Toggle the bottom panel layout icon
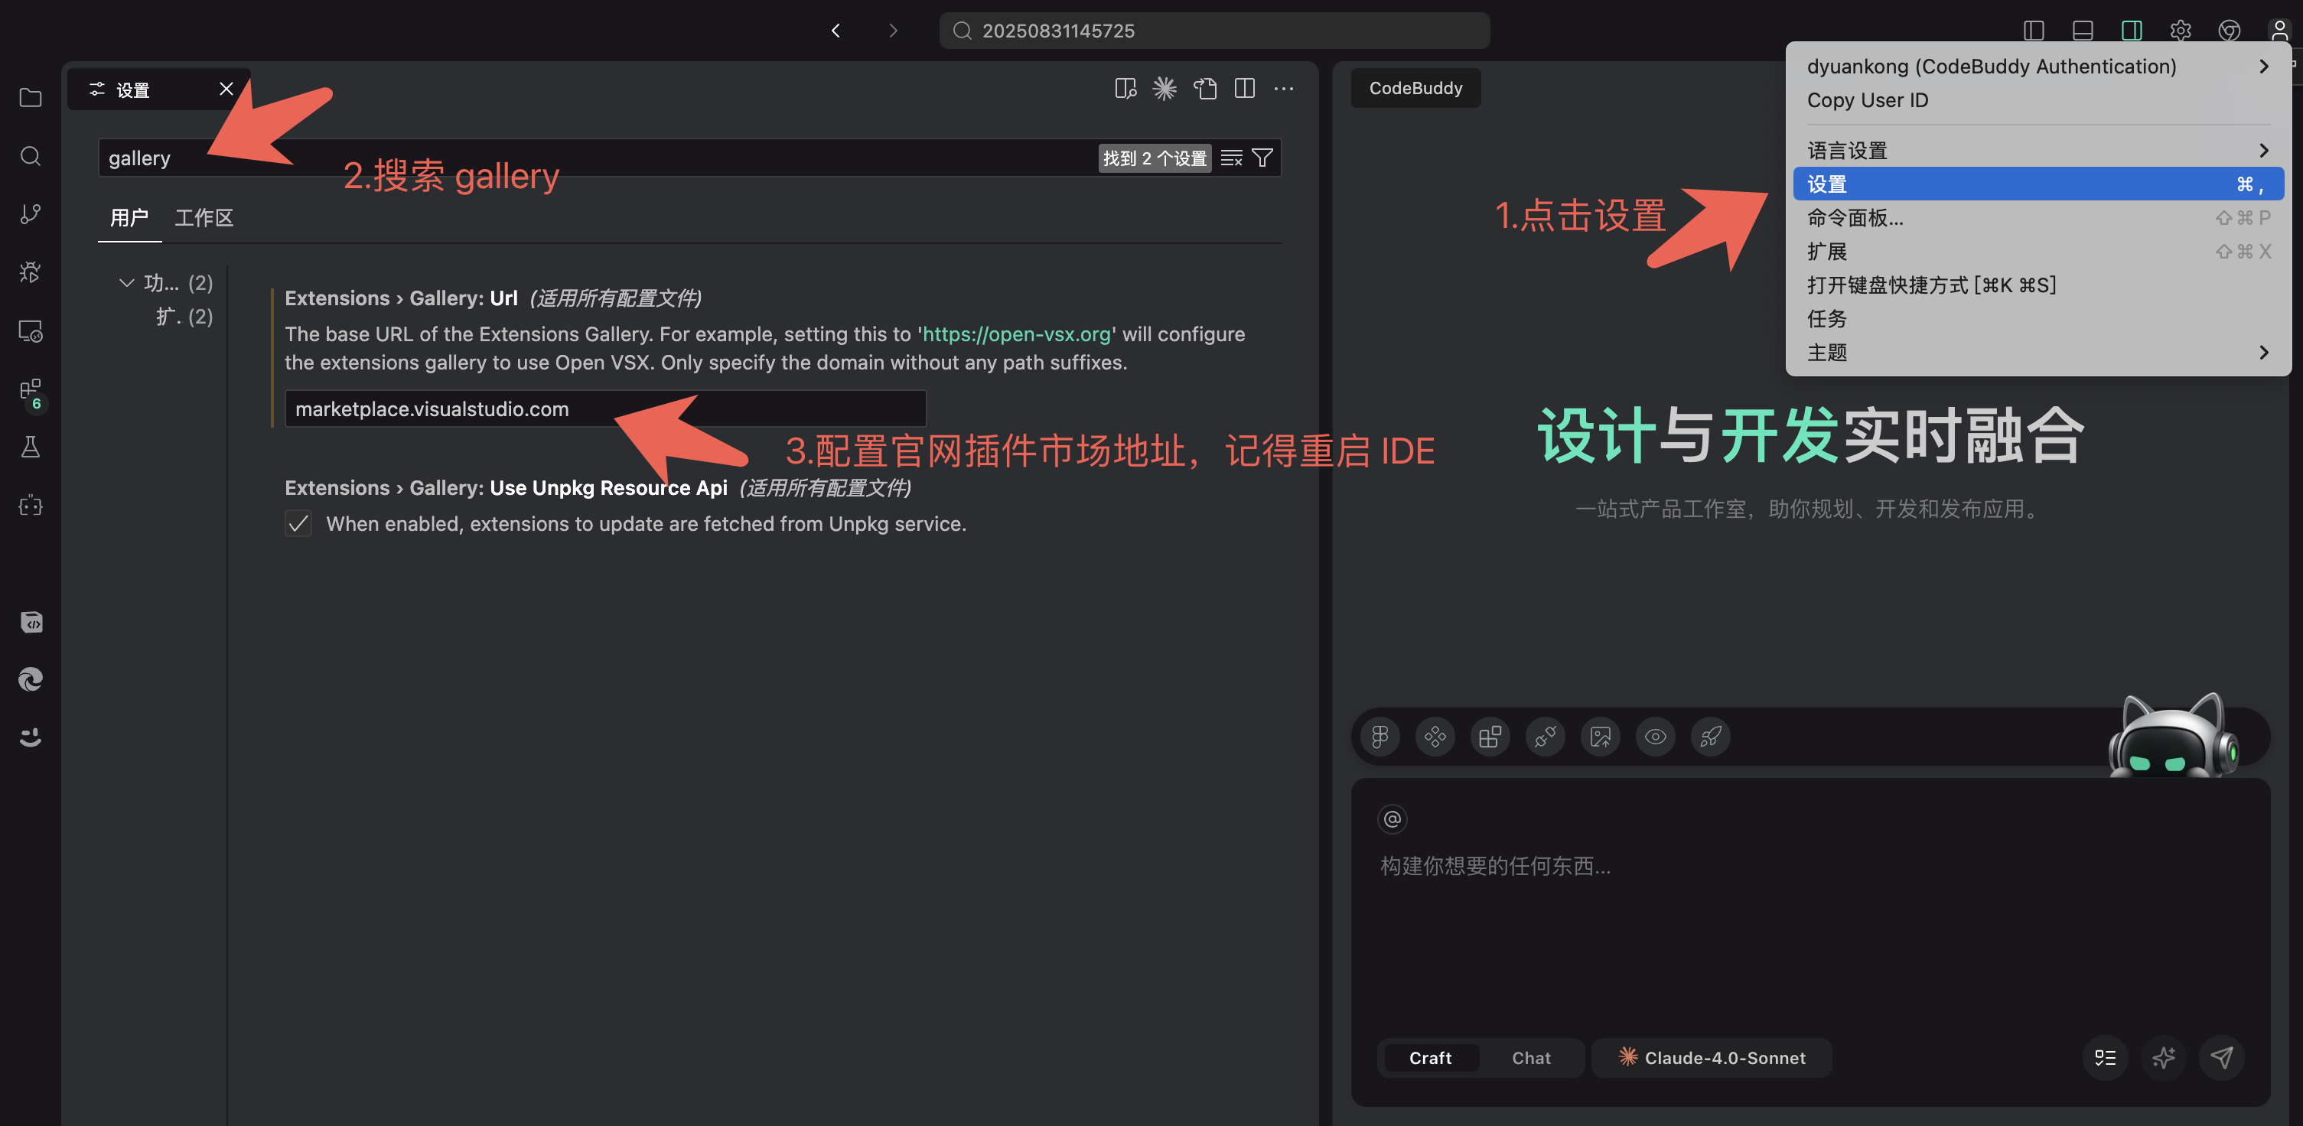Image resolution: width=2303 pixels, height=1126 pixels. pyautogui.click(x=2082, y=31)
